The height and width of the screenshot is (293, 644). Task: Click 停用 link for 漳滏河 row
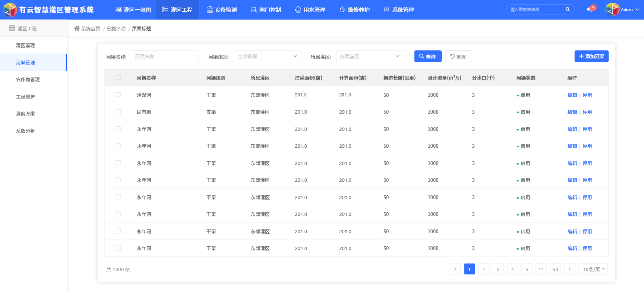587,95
